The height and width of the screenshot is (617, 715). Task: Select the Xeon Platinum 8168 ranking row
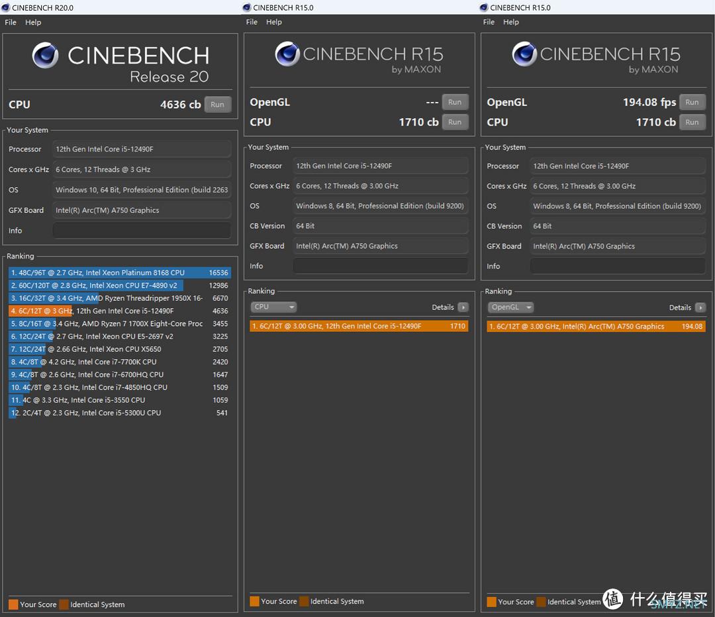click(119, 272)
